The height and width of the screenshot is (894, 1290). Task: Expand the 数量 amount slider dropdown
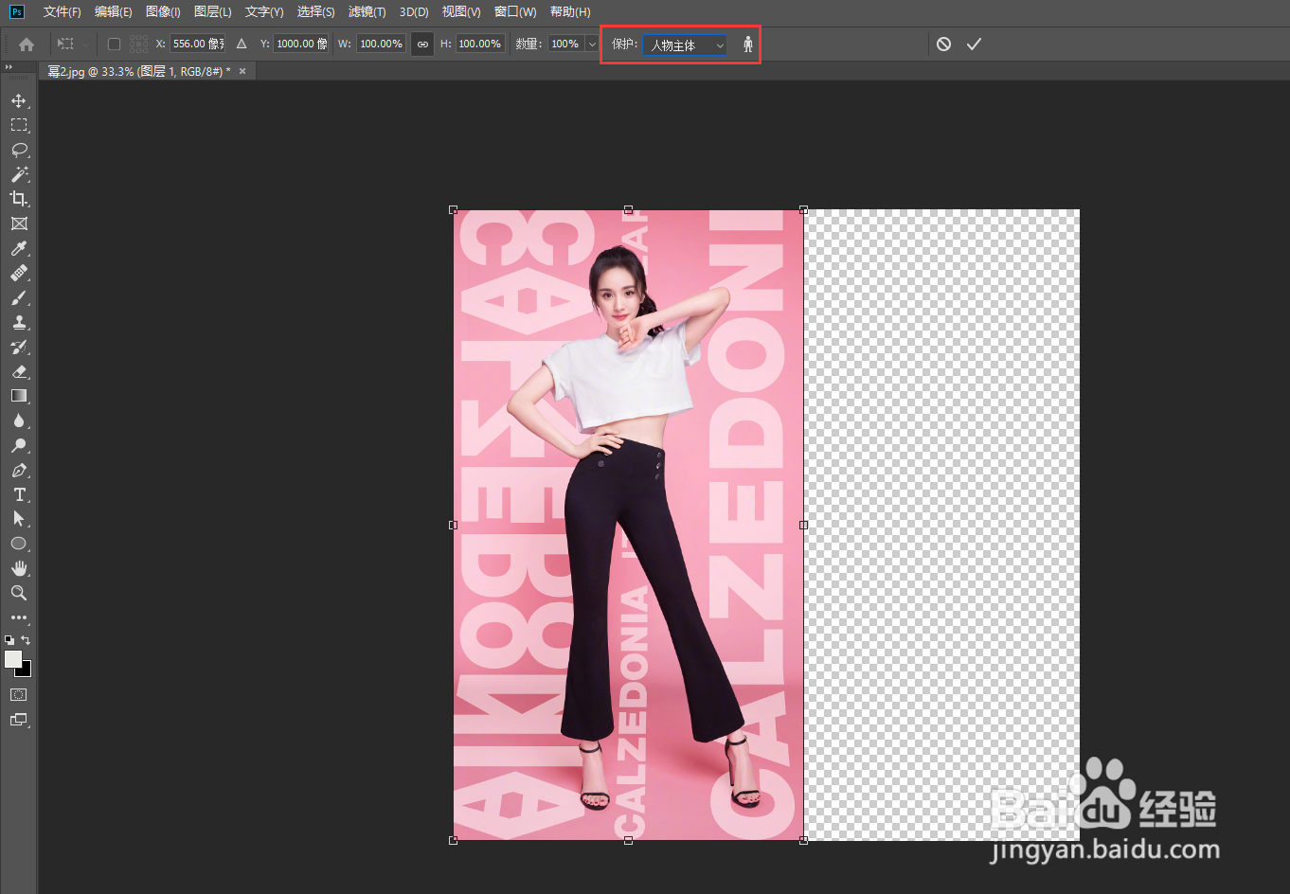click(x=592, y=45)
